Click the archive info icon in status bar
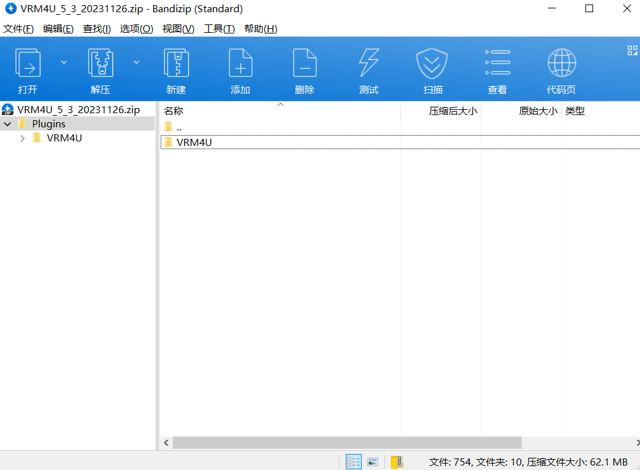Screen dimensions: 640x470 coord(396,462)
